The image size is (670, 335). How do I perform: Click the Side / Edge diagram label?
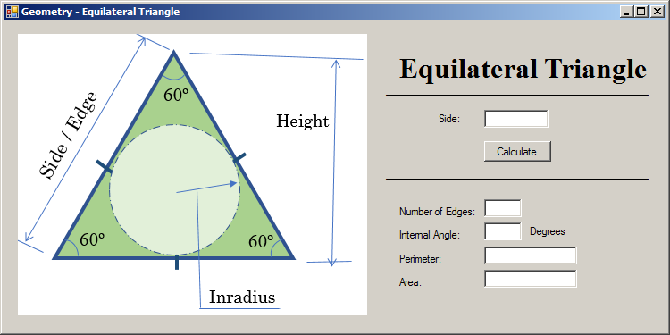point(69,135)
